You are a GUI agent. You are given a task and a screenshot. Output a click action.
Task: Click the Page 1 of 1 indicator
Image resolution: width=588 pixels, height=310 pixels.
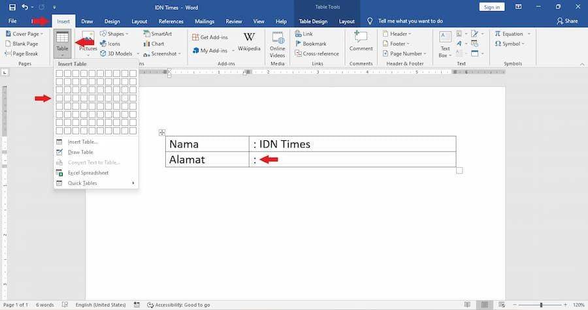[x=16, y=305]
